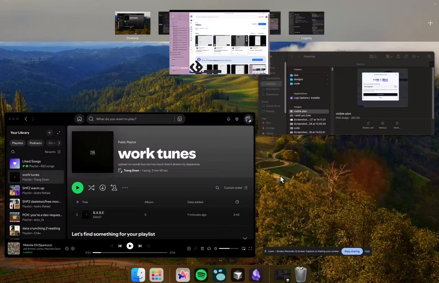
Task: Enter Spotify full screen mode
Action: (250, 248)
